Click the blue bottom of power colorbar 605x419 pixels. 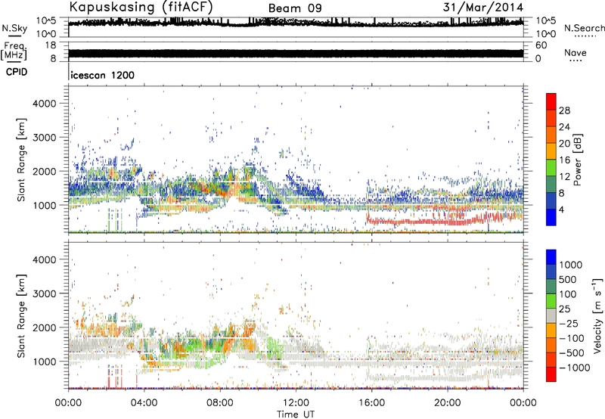click(551, 217)
